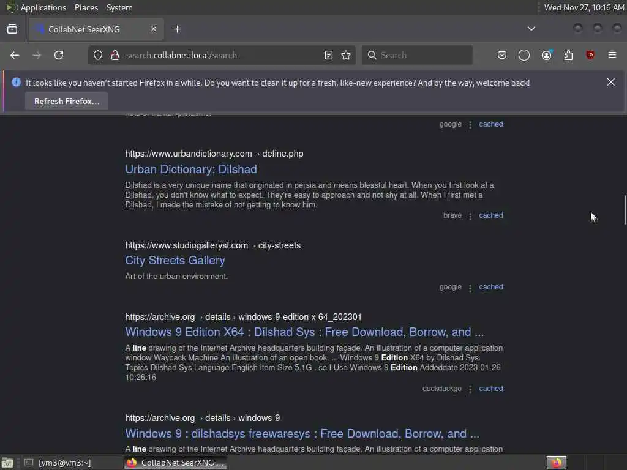Open the Pocket save icon

[x=502, y=55]
